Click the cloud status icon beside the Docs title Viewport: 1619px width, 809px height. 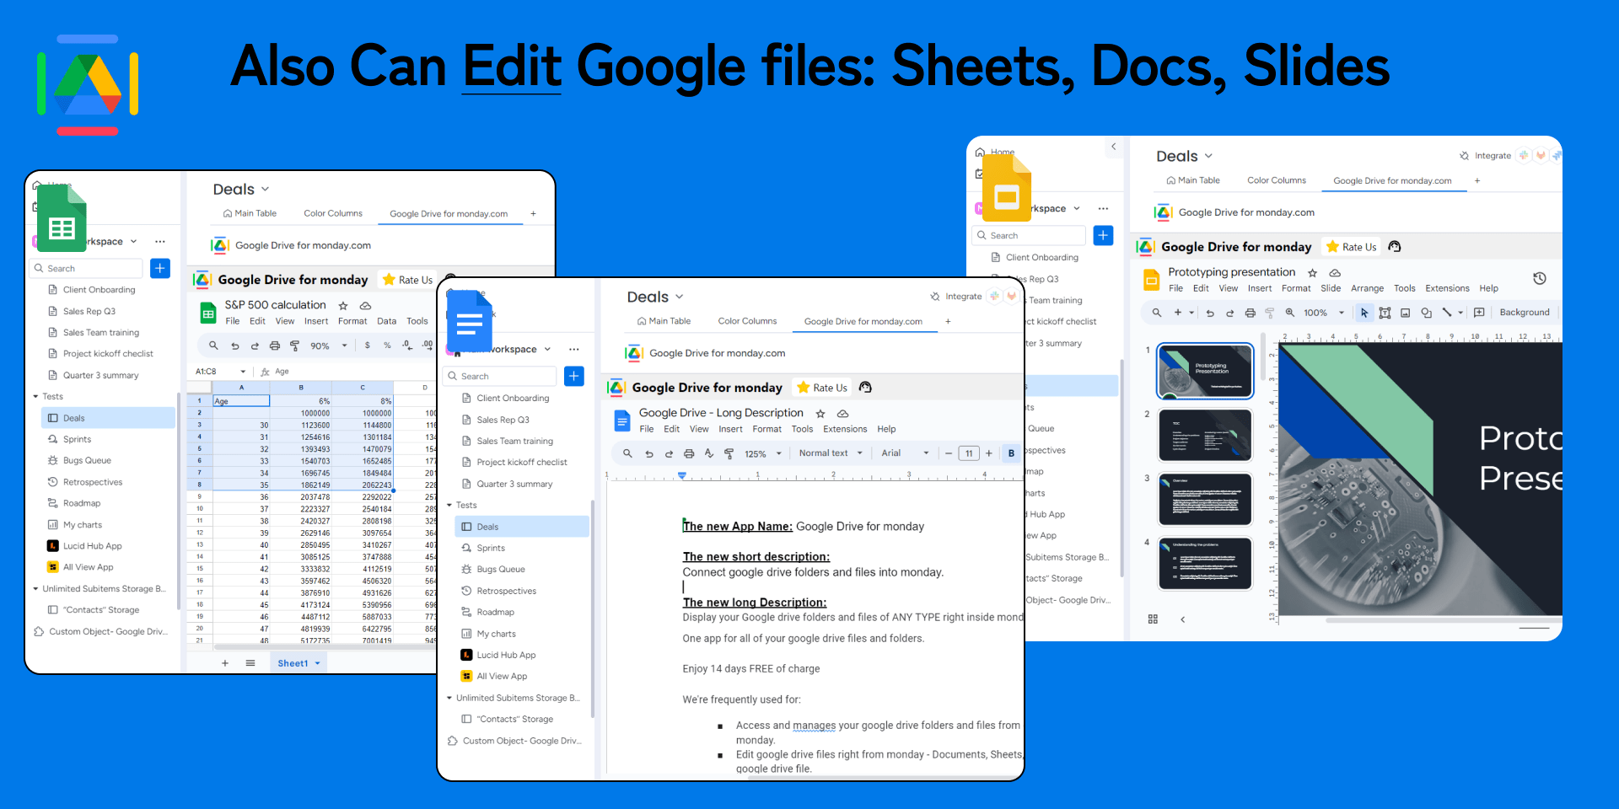coord(842,414)
